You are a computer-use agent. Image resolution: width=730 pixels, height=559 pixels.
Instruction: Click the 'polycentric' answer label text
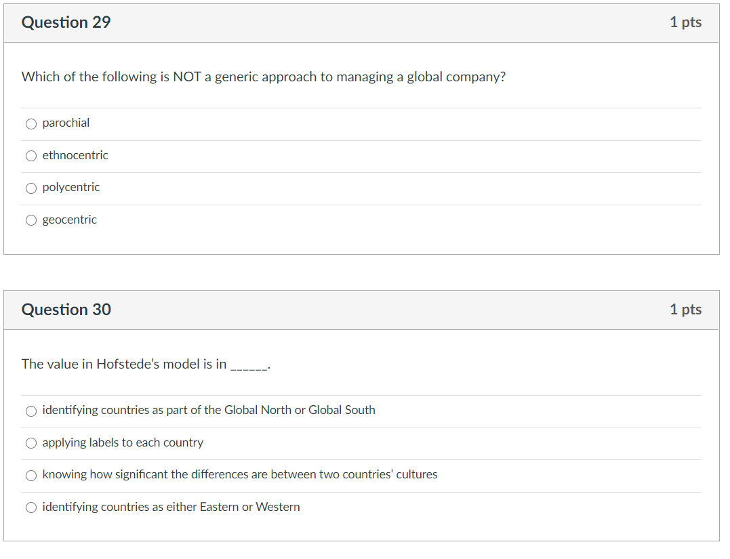tap(71, 187)
